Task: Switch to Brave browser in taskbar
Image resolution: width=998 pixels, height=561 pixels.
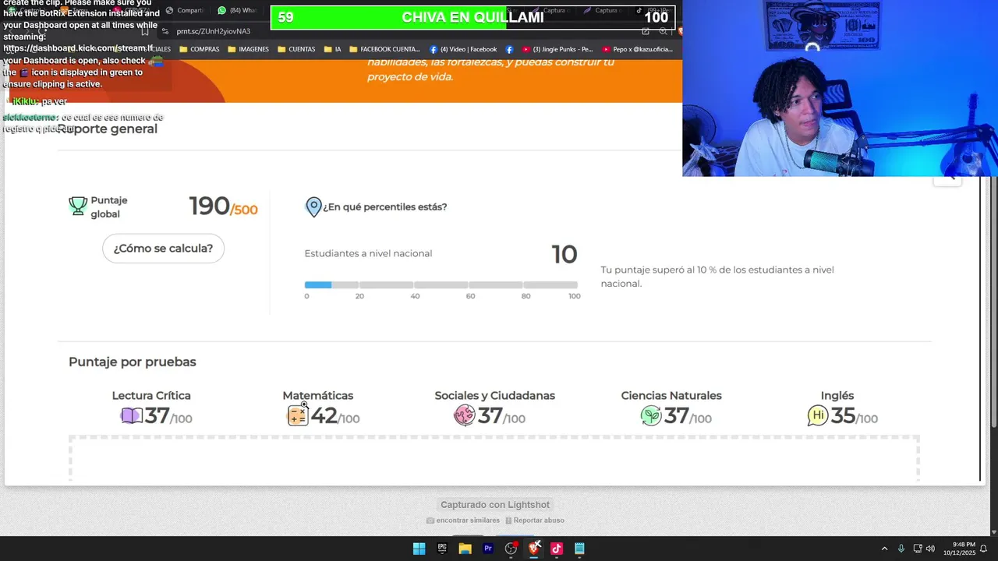Action: 534,549
